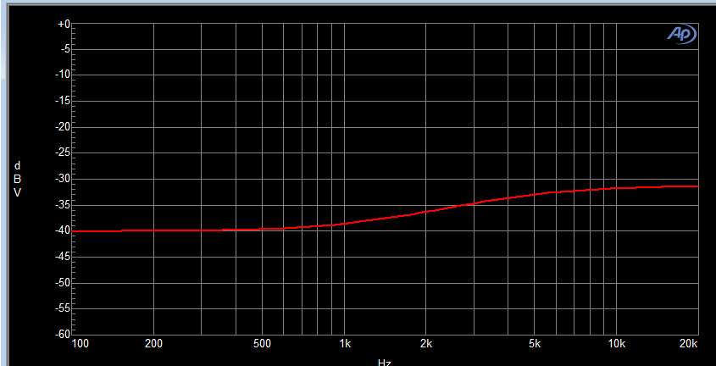Click the dBV y-axis unit label
The image size is (716, 366).
coord(17,179)
